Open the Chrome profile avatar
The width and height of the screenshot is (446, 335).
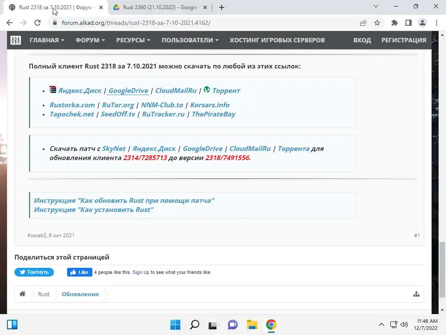(x=422, y=23)
